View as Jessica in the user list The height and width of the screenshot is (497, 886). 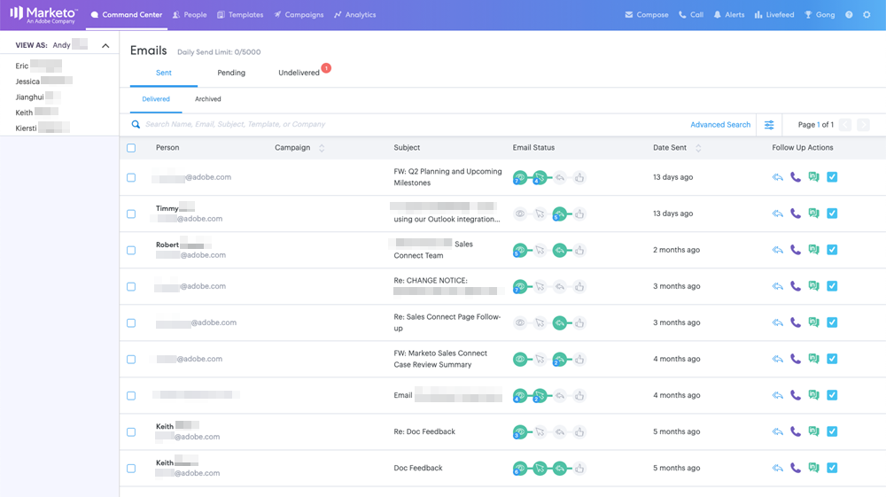(x=44, y=82)
